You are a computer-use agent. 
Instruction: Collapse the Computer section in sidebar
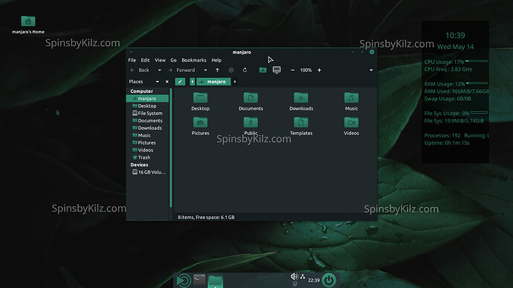pos(141,91)
